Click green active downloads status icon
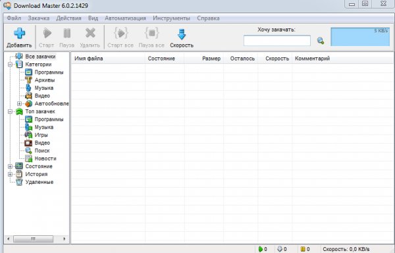Screen dimensions: 395x253 click(261, 249)
